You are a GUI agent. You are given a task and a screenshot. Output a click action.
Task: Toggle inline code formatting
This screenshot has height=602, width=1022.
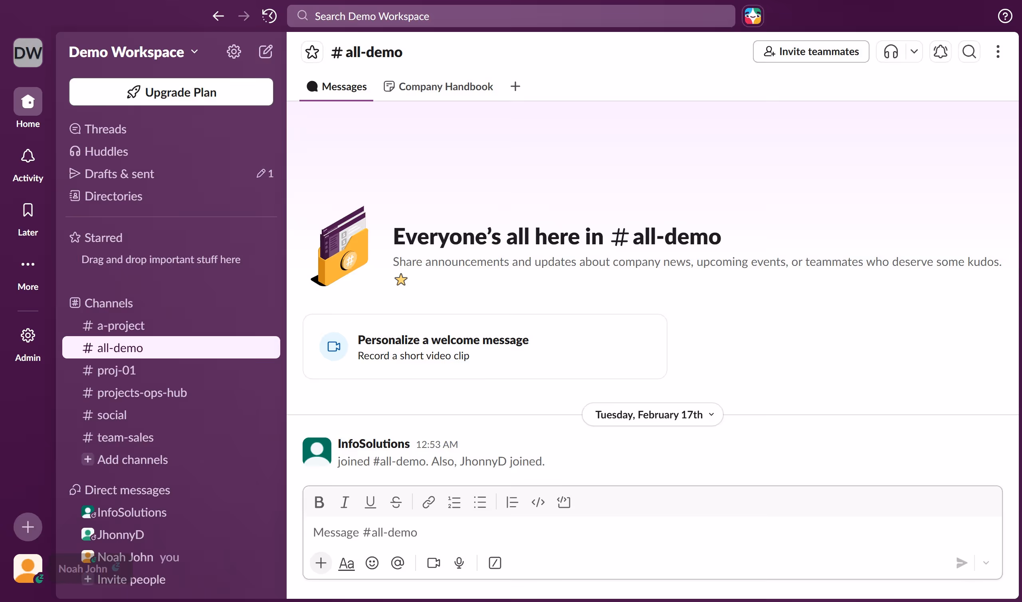(x=538, y=502)
